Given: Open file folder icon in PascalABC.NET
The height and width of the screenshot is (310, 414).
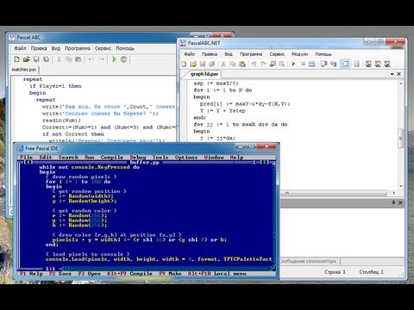Looking at the screenshot, I should pos(193,64).
